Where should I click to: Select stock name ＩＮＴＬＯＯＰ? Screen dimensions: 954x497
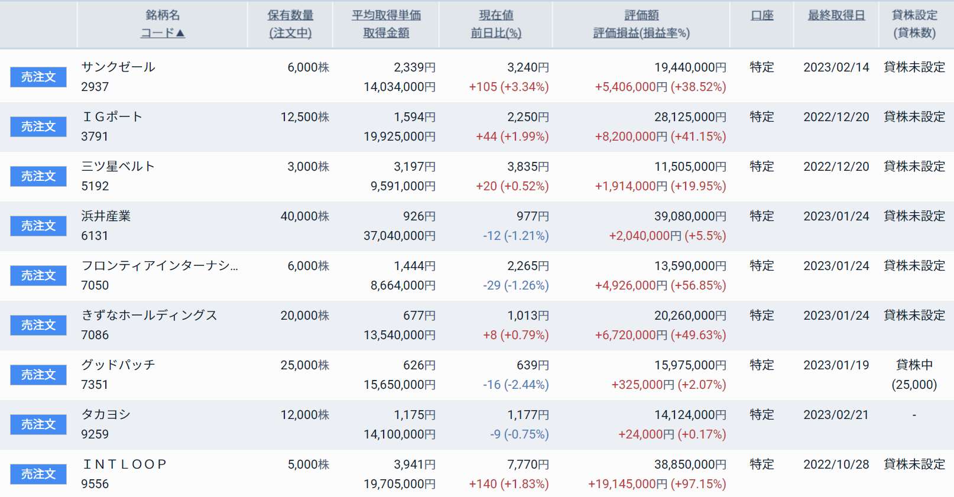click(125, 464)
